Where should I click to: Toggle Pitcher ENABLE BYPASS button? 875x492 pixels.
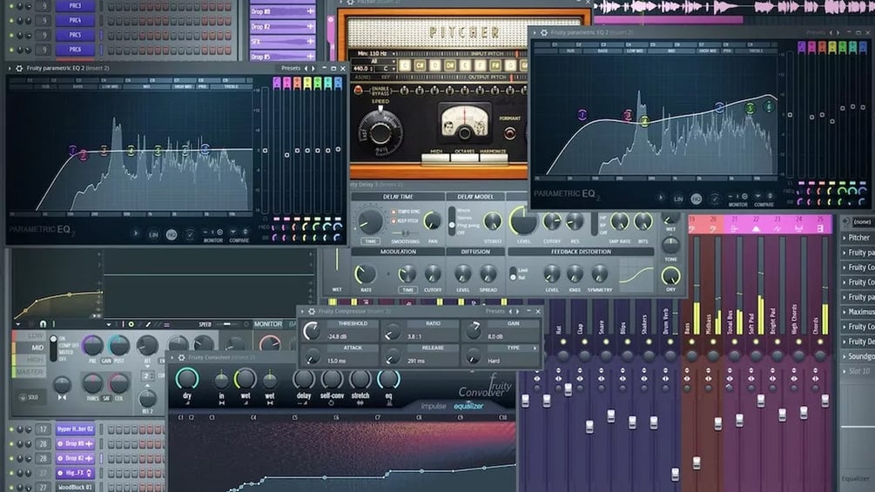359,91
